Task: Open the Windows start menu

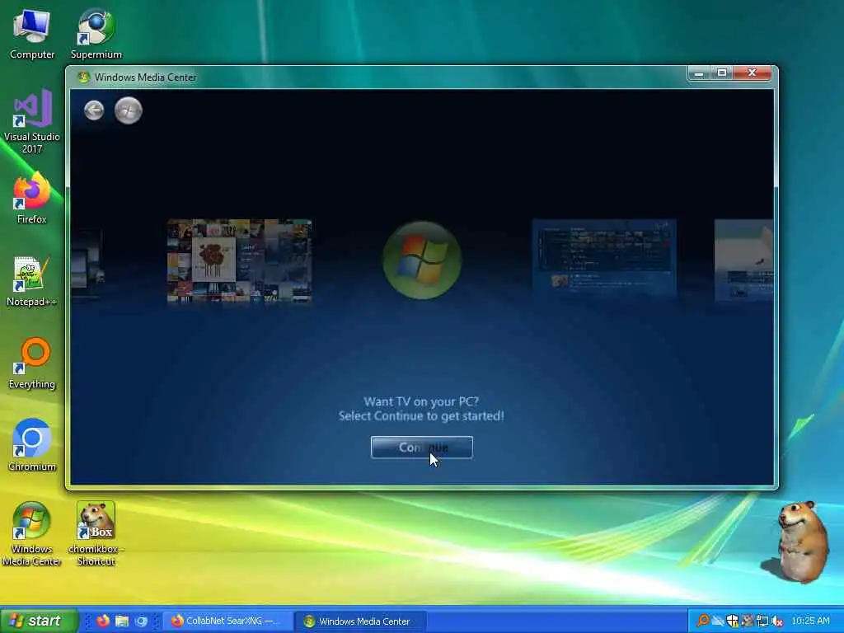Action: pos(40,621)
